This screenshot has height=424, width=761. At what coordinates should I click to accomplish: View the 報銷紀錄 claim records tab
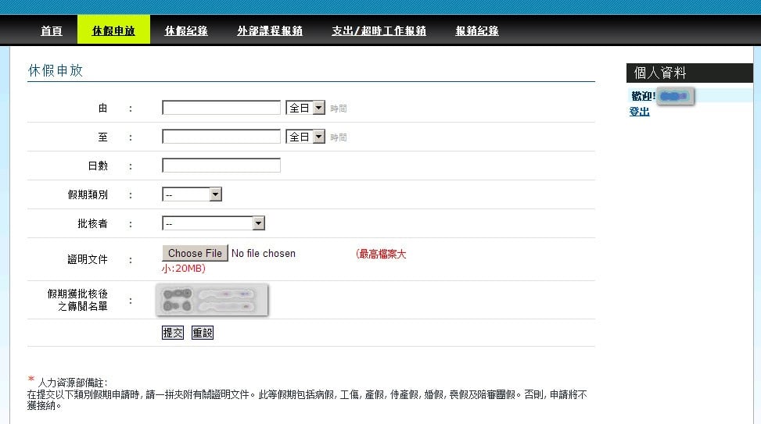(476, 30)
